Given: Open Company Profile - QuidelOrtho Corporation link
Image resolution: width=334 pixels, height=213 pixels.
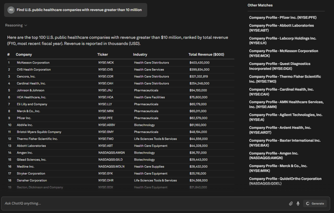Looking at the screenshot, I should tap(285, 181).
